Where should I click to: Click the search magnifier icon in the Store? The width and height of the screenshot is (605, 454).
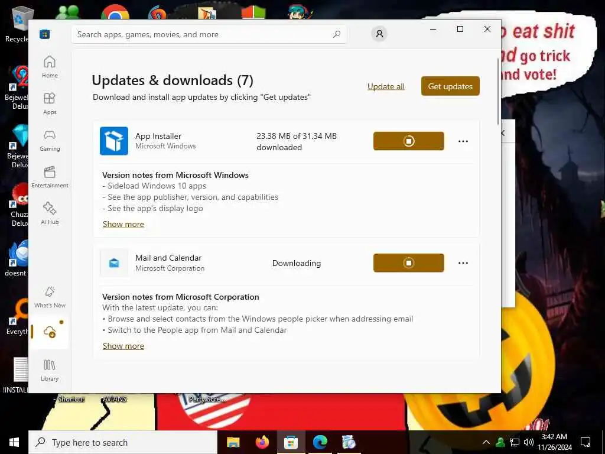click(337, 34)
